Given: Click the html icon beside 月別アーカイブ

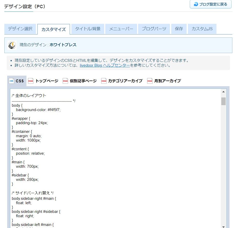Looking at the screenshot, I should pos(150,81).
